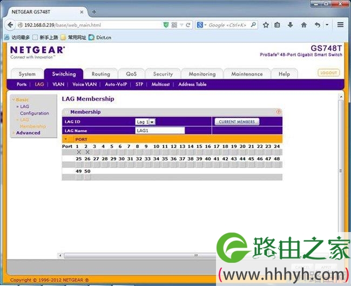Open the Routing tab

pyautogui.click(x=101, y=74)
